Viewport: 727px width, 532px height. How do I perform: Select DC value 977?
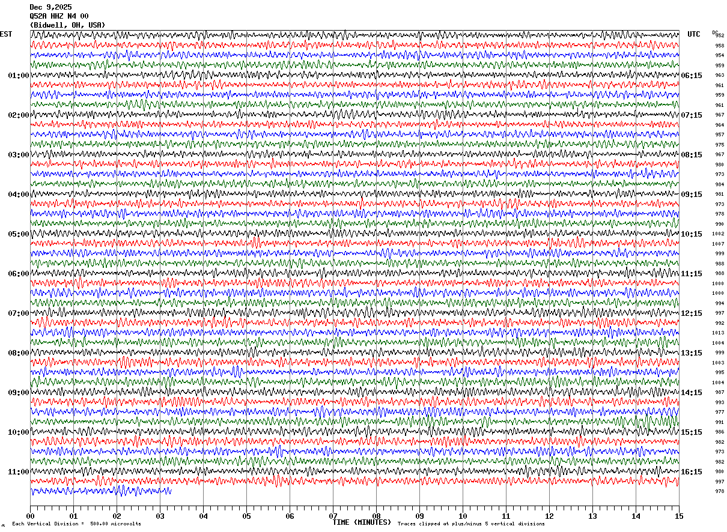click(x=720, y=413)
